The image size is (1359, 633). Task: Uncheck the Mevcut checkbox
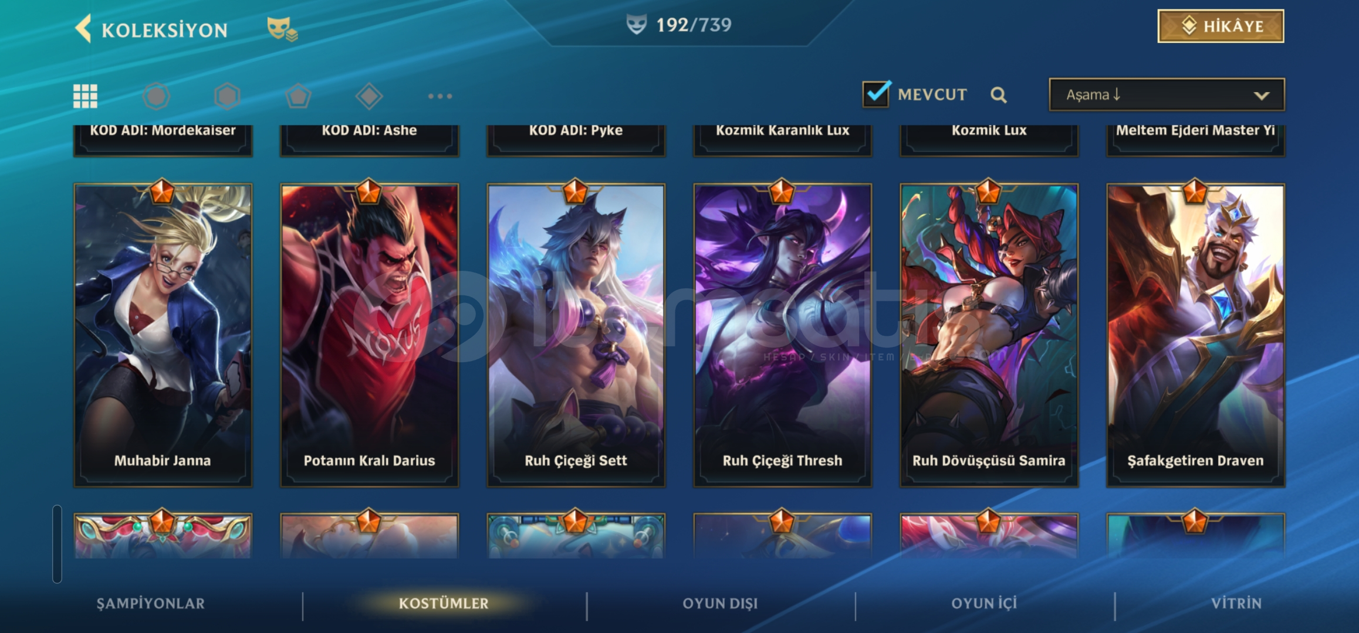(877, 94)
